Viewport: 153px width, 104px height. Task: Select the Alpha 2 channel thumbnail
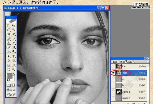[x=119, y=98]
